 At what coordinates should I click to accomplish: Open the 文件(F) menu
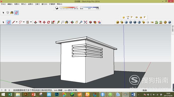(3, 4)
